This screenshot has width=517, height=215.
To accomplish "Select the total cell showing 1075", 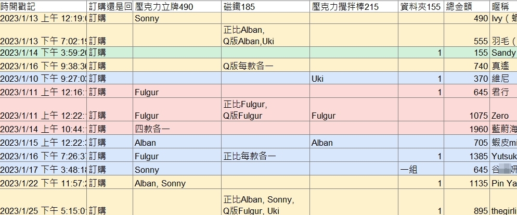I will click(467, 109).
